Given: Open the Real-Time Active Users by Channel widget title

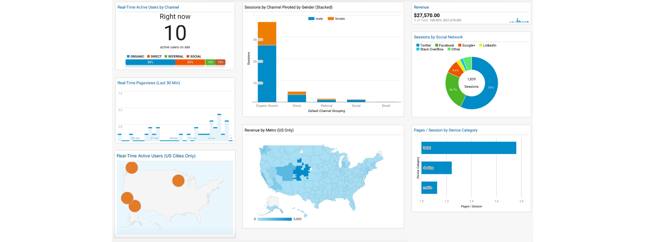Looking at the screenshot, I should click(x=148, y=7).
